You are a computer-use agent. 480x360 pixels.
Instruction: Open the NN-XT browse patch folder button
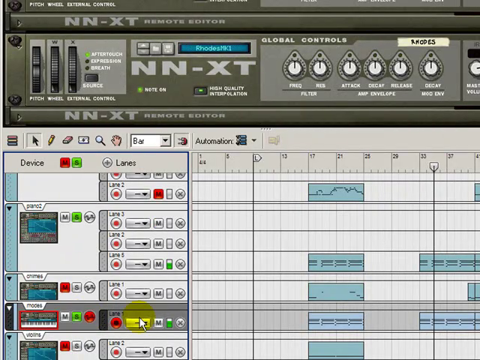pos(156,48)
